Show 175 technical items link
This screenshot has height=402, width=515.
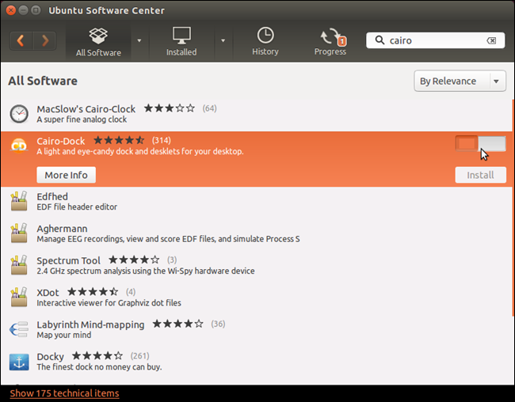[64, 393]
